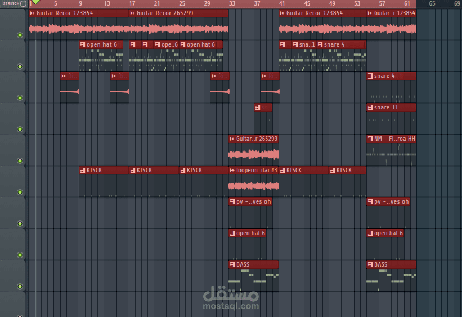Open clip menu of open hat 6 at bar 57
The image size is (462, 317).
(370, 233)
